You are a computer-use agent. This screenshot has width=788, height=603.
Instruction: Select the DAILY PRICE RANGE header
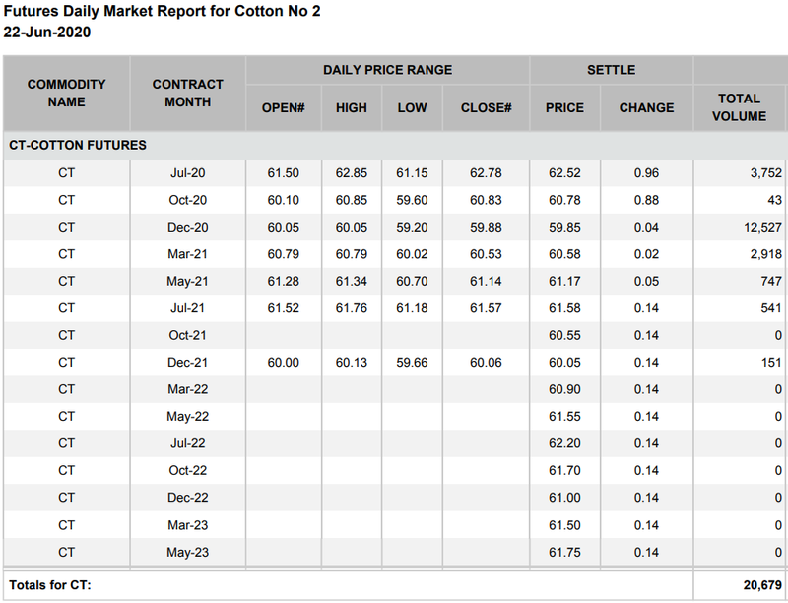click(387, 70)
